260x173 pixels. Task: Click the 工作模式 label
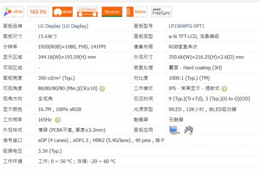143,88
